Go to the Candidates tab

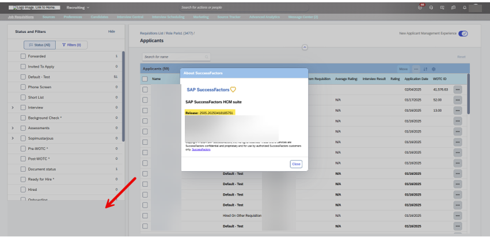(x=100, y=17)
